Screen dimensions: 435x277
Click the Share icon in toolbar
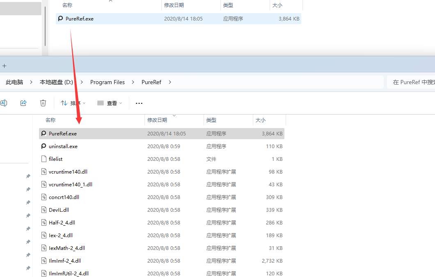pyautogui.click(x=23, y=103)
